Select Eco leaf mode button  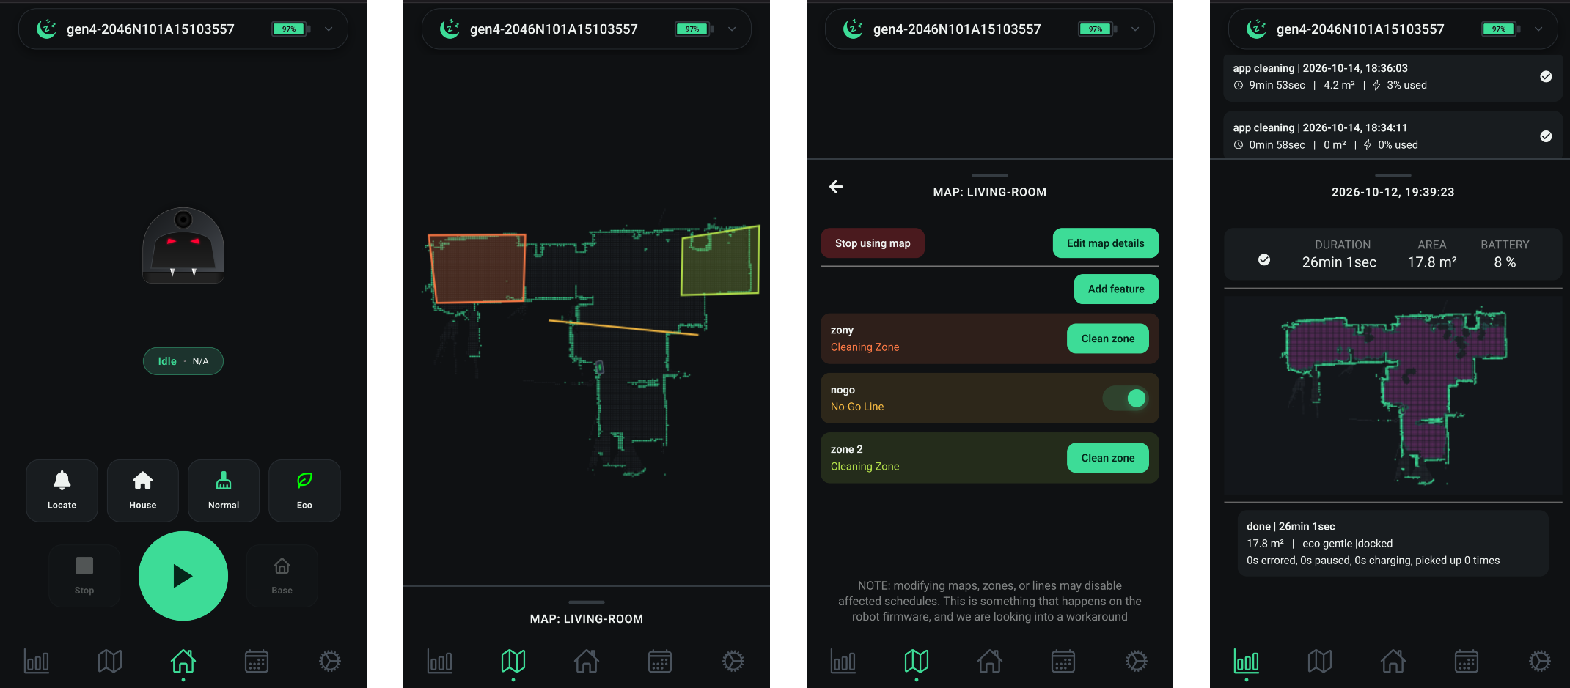pyautogui.click(x=304, y=490)
